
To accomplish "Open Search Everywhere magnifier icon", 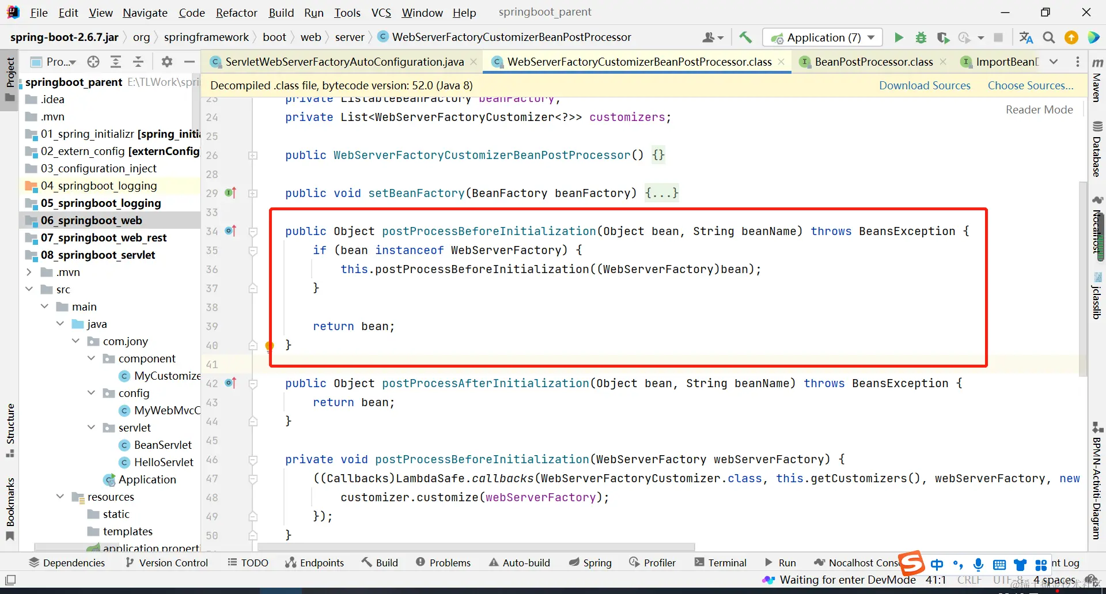I will click(1049, 37).
